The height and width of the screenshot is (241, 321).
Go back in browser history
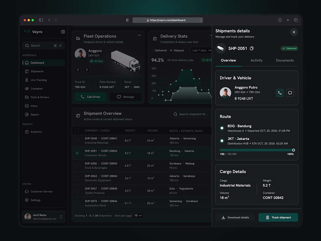[49, 20]
